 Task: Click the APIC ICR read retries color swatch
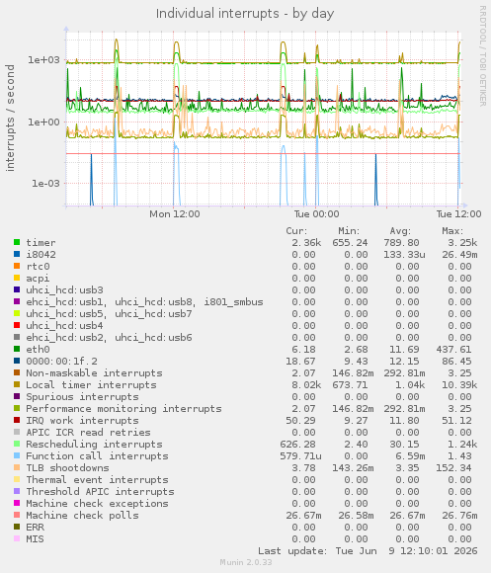point(17,432)
